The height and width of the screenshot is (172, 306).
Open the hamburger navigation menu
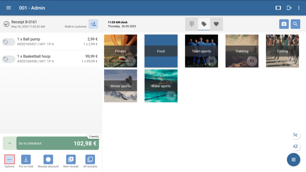click(x=8, y=8)
